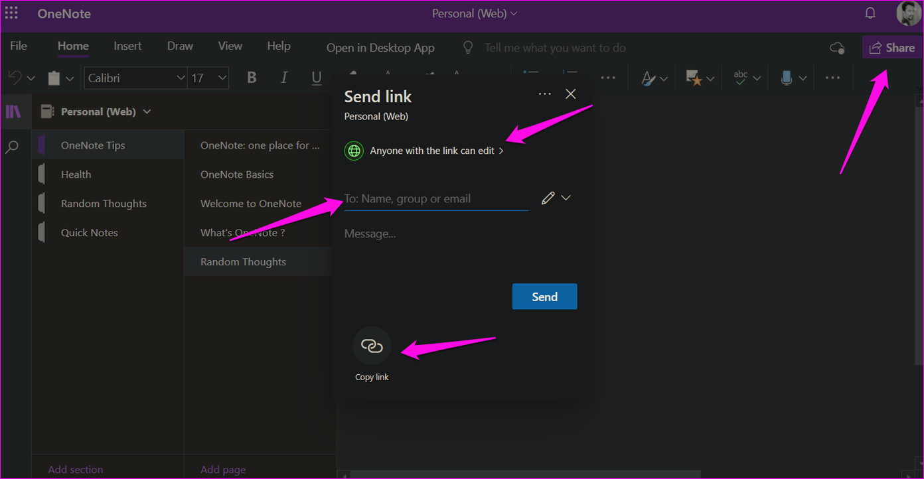Toggle underline formatting
Screen dimensions: 924x479
[317, 78]
